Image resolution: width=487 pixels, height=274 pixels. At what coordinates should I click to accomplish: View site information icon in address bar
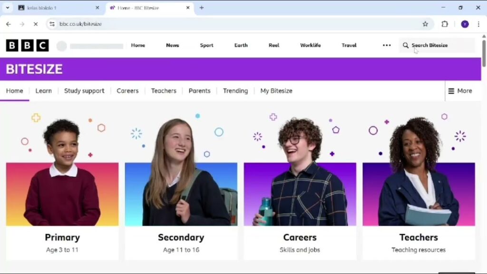coord(52,24)
